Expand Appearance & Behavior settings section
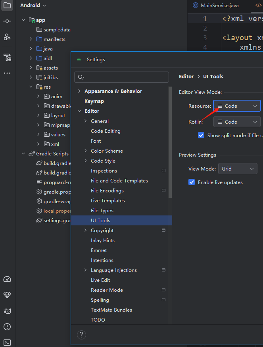Screen dimensions: 263x347 79,91
